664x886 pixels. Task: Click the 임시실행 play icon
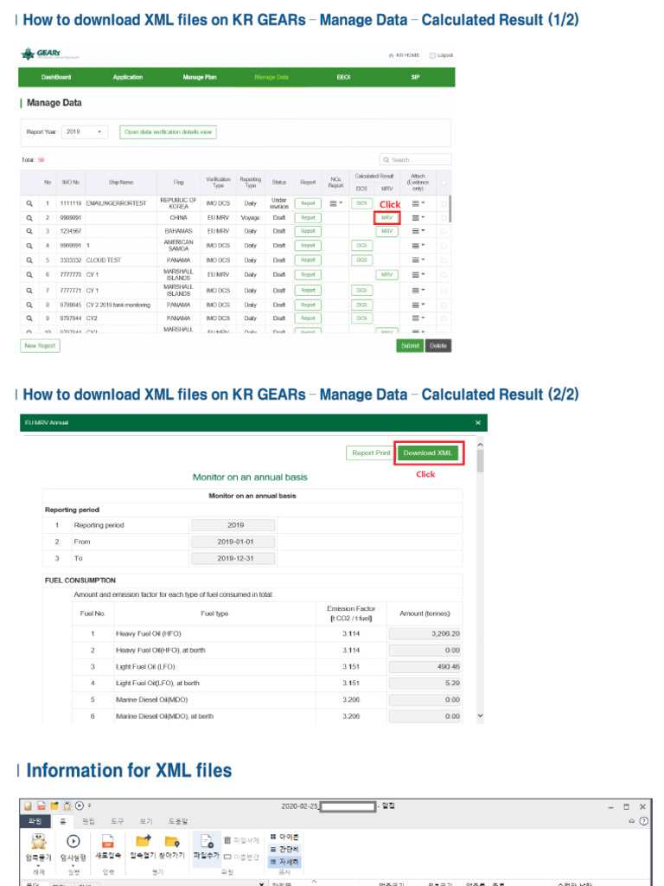click(x=73, y=841)
